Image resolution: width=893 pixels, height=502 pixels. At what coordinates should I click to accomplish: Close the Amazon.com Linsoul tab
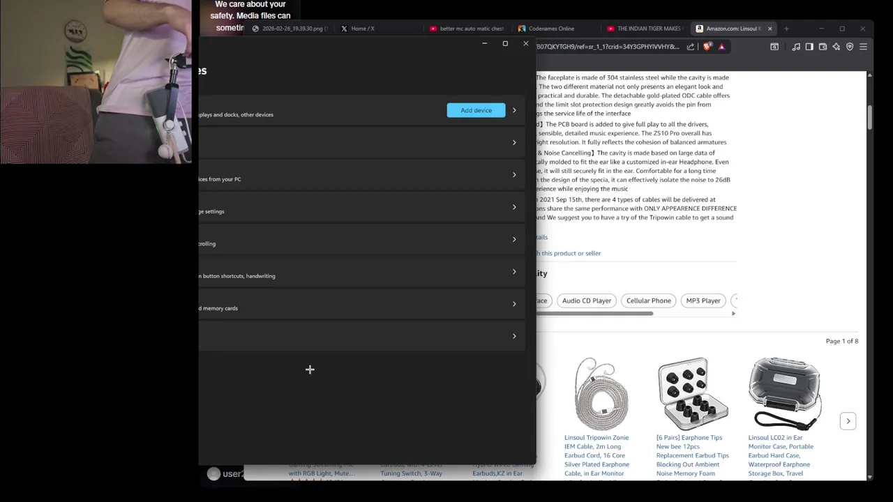[x=770, y=29]
